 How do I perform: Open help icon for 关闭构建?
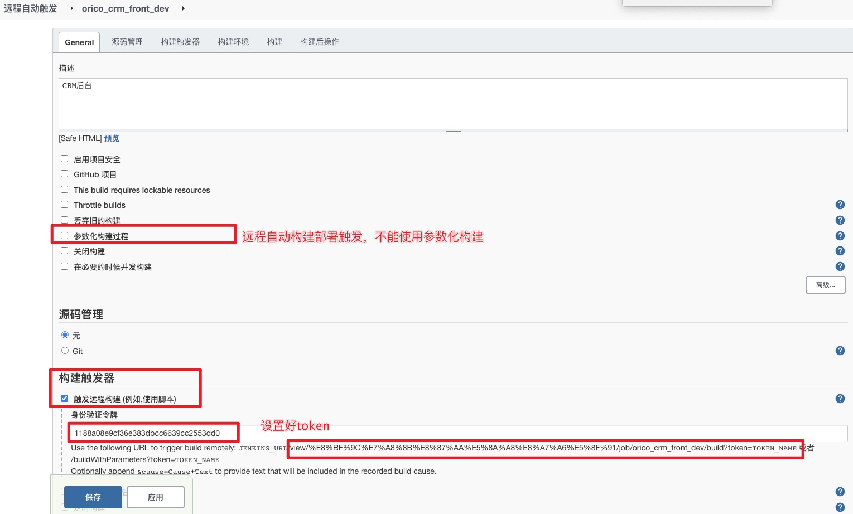840,251
